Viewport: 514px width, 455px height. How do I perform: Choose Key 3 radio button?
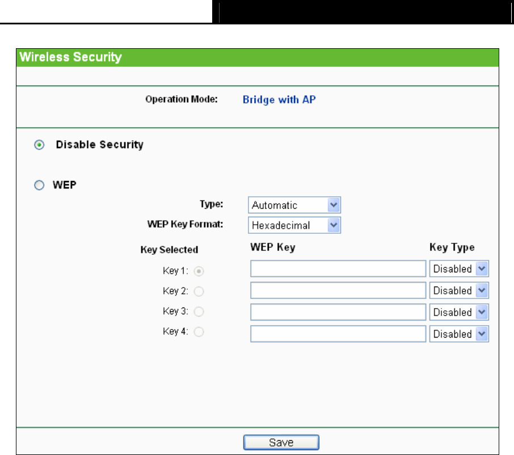199,311
